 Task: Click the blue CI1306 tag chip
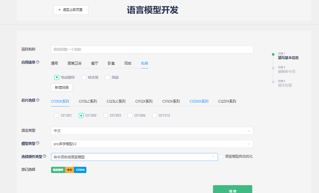(x=80, y=170)
